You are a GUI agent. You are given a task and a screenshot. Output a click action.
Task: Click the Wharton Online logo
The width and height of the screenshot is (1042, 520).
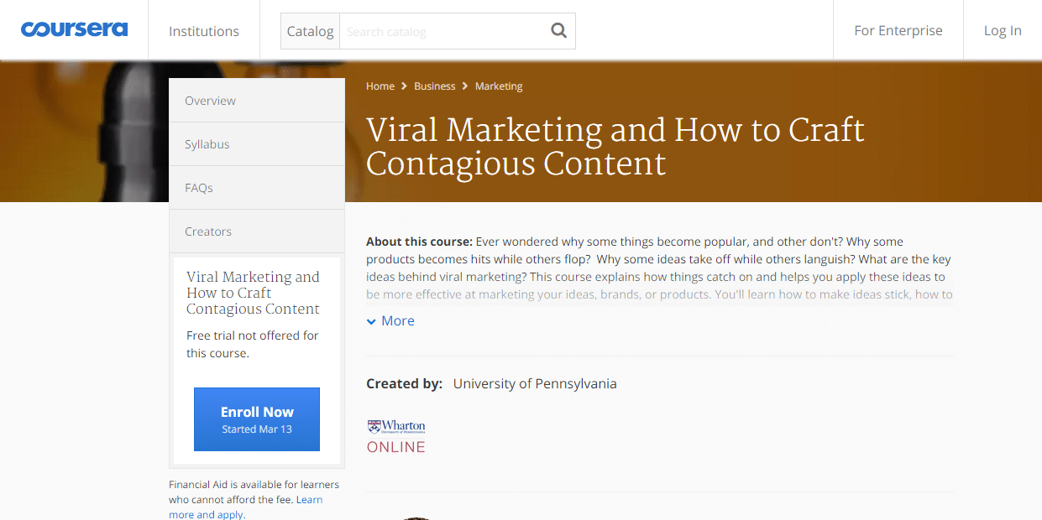396,436
